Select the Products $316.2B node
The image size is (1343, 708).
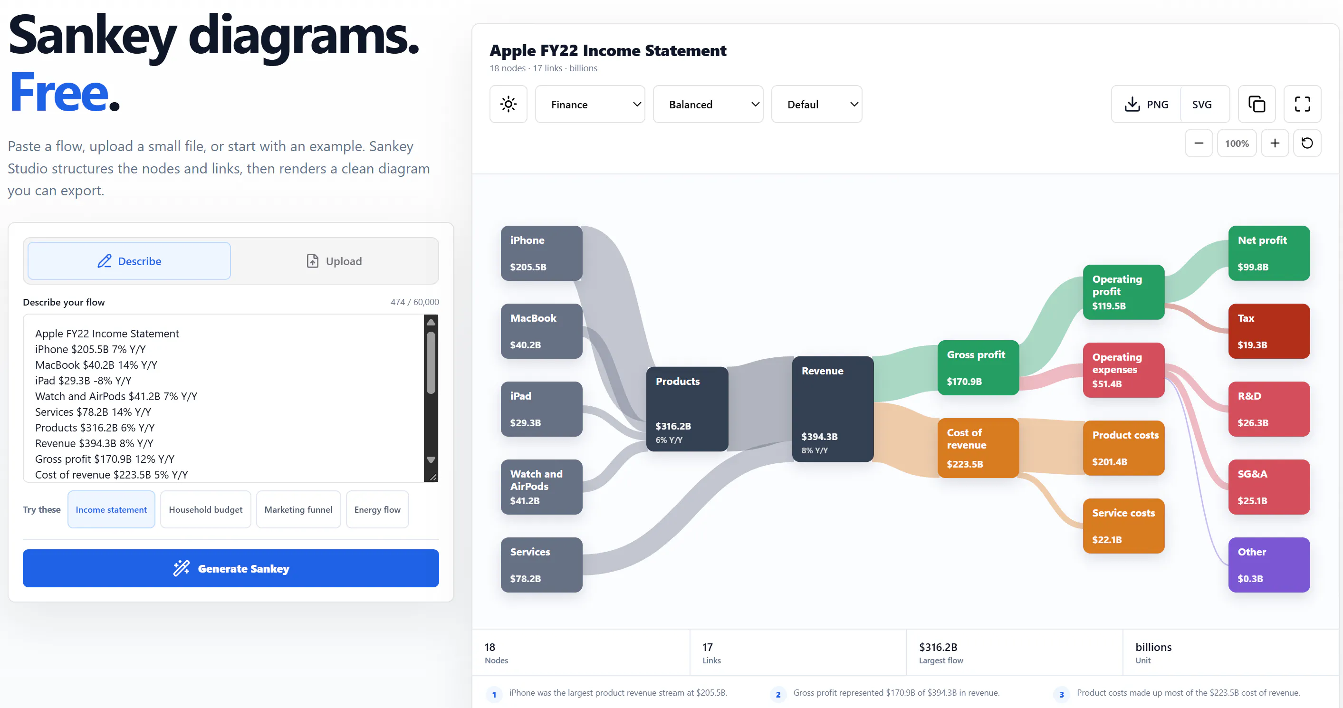click(x=687, y=409)
